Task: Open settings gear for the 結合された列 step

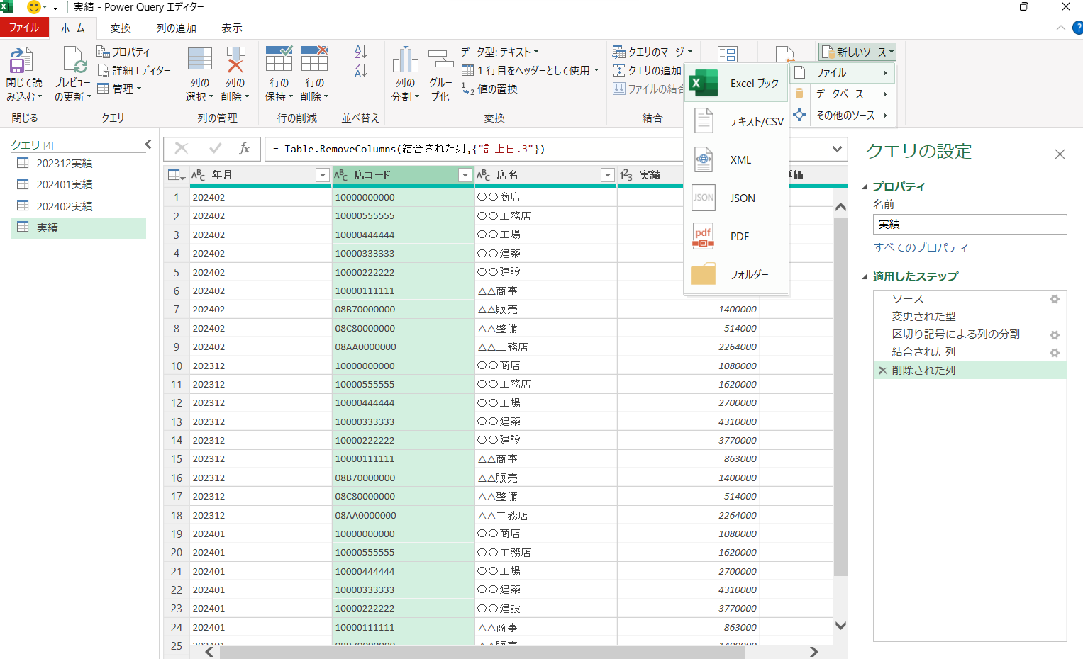Action: [x=1055, y=352]
